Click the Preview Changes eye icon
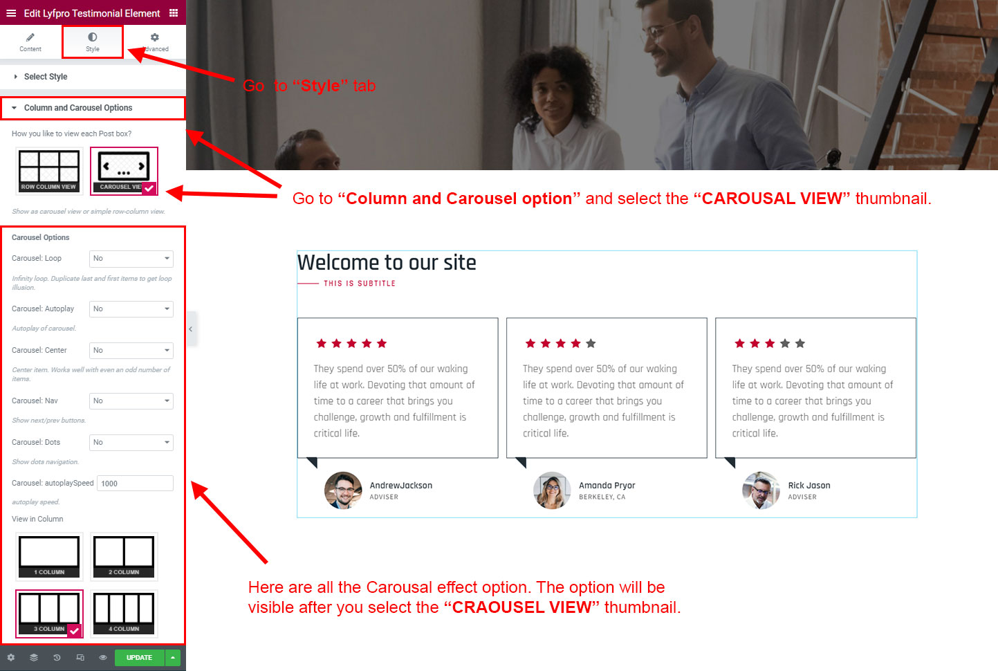 click(x=103, y=658)
